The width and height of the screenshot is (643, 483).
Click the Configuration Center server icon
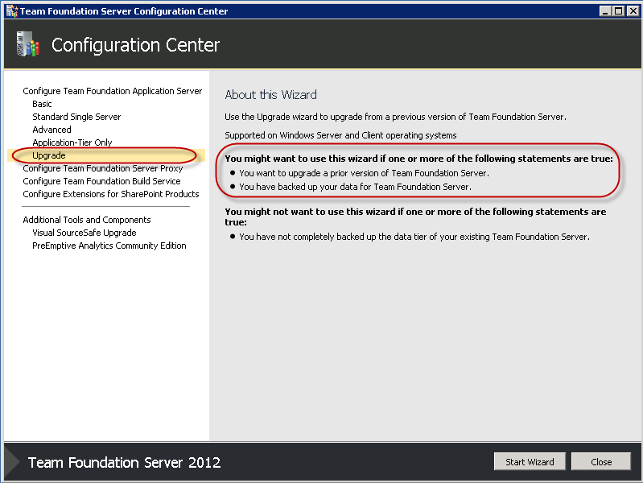coord(27,44)
